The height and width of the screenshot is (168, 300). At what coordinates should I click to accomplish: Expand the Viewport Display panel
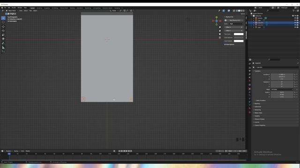click(259, 119)
